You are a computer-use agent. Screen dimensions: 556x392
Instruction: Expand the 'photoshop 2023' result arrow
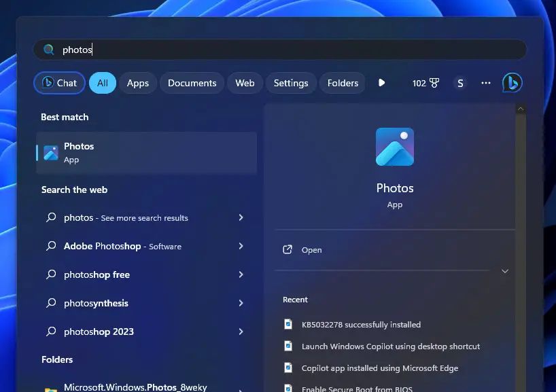(241, 332)
